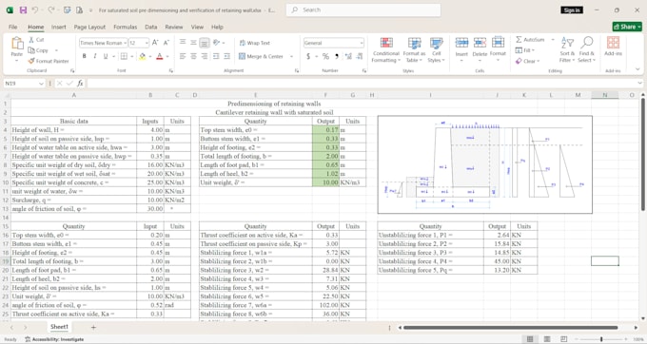The image size is (647, 344).
Task: Toggle Bold formatting
Action: coord(84,56)
